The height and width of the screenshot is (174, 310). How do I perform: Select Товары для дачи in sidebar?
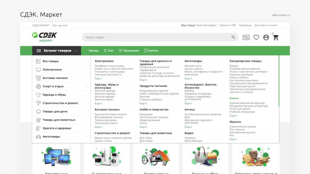(61, 111)
